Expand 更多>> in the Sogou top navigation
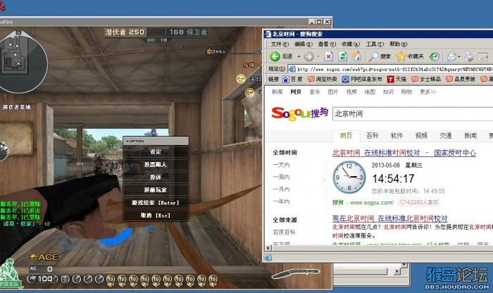Viewport: 493px width, 293px height. click(428, 92)
